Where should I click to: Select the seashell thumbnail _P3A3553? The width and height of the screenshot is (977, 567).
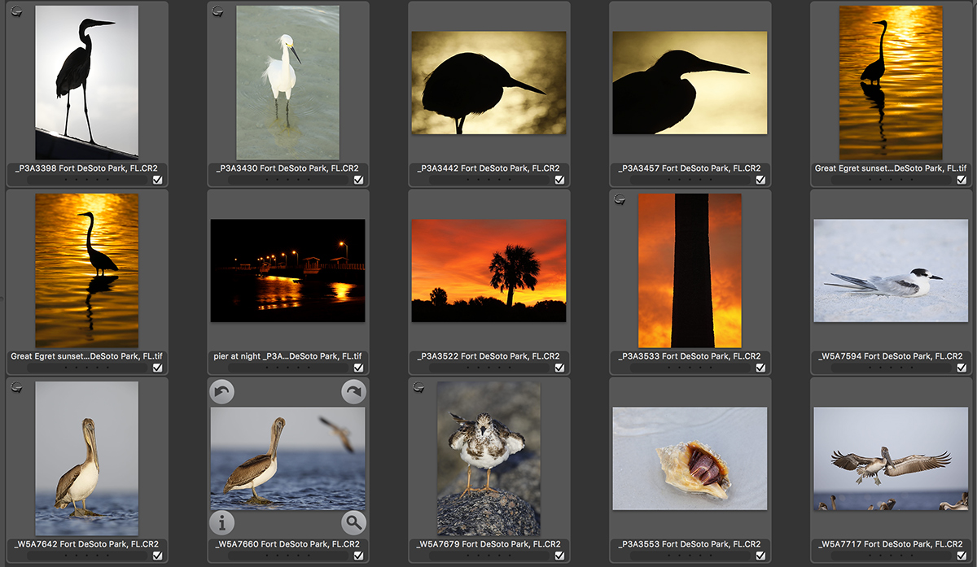(690, 458)
